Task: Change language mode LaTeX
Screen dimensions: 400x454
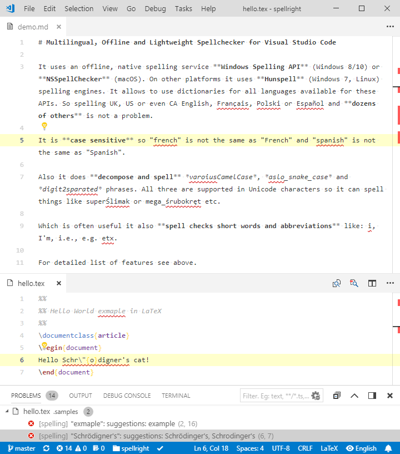Action: coord(329,448)
